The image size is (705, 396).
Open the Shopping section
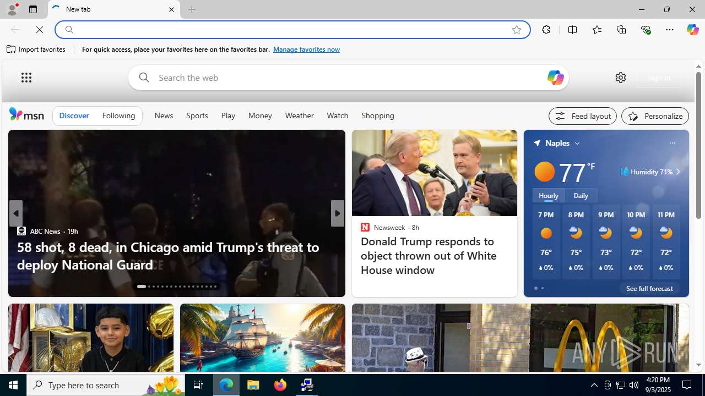click(378, 116)
